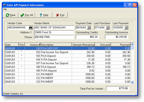
Task: Toggle Pay mark for invoice 102
Action: pyautogui.click(x=21, y=52)
